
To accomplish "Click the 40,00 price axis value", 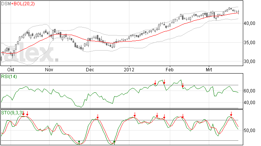I will click(250, 23).
